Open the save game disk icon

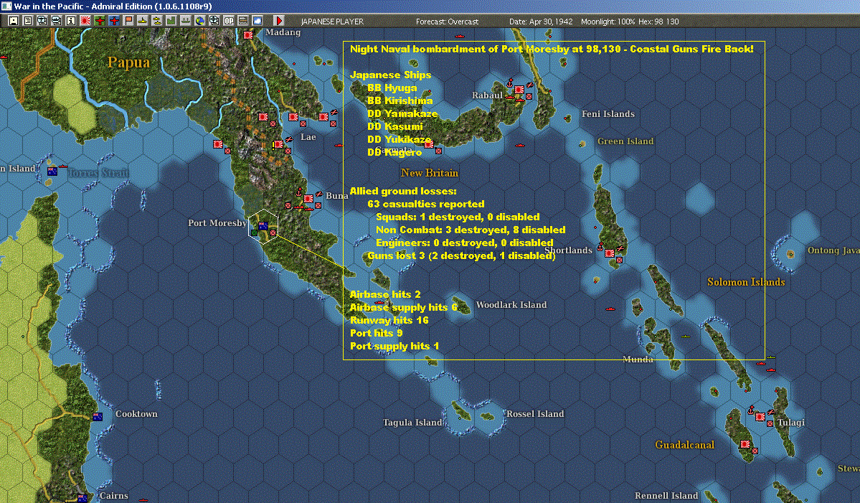point(14,21)
